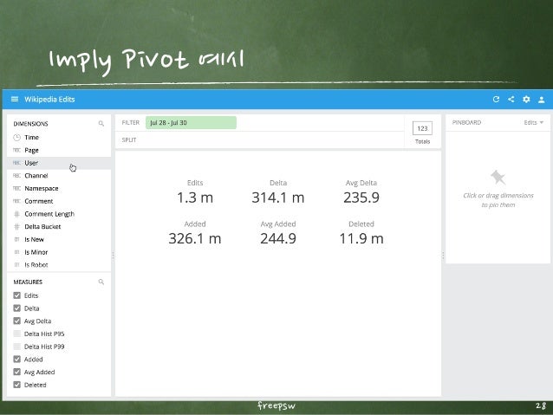Open the user profile icon
This screenshot has width=553, height=415.
point(542,100)
